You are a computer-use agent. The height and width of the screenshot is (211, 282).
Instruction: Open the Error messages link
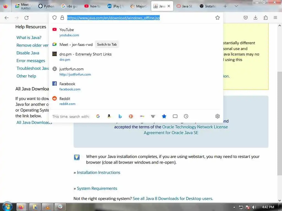31,61
